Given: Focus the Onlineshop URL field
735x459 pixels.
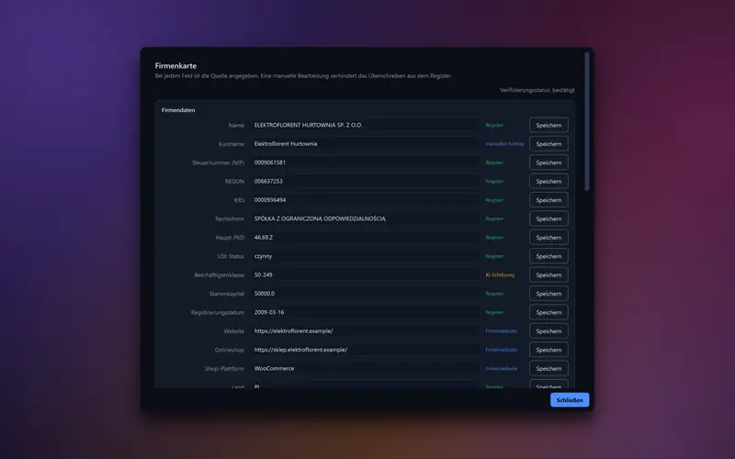Looking at the screenshot, I should tap(365, 350).
